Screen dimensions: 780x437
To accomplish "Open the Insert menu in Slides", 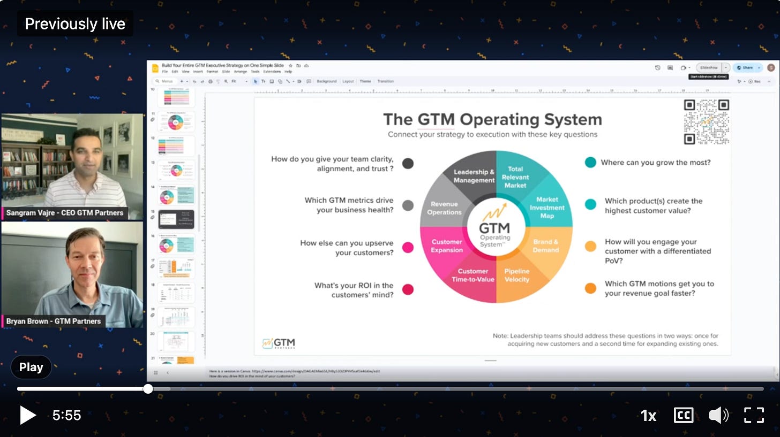I will 198,72.
